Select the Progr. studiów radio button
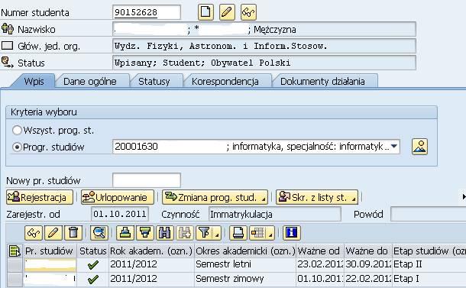 pyautogui.click(x=17, y=147)
